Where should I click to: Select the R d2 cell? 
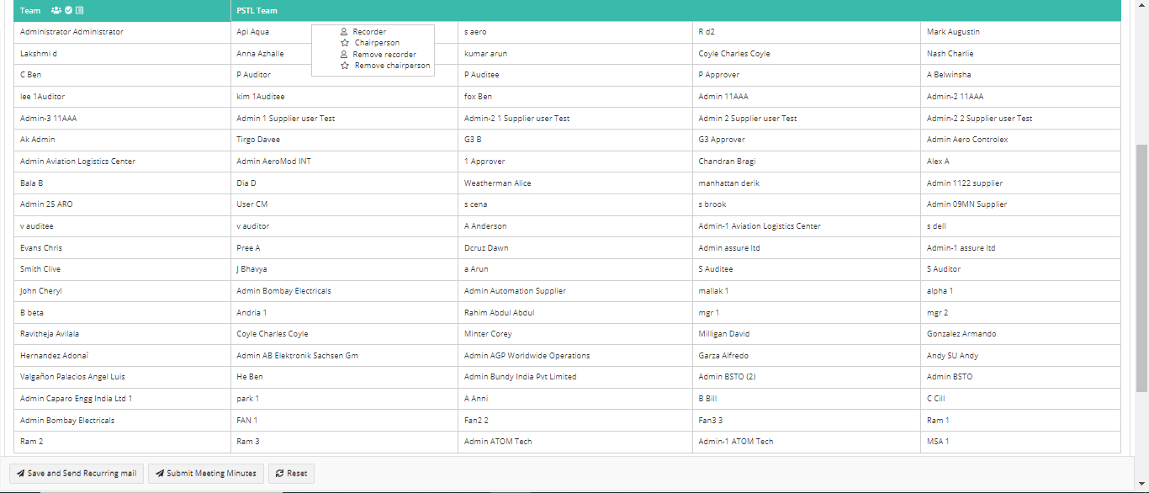pos(807,32)
